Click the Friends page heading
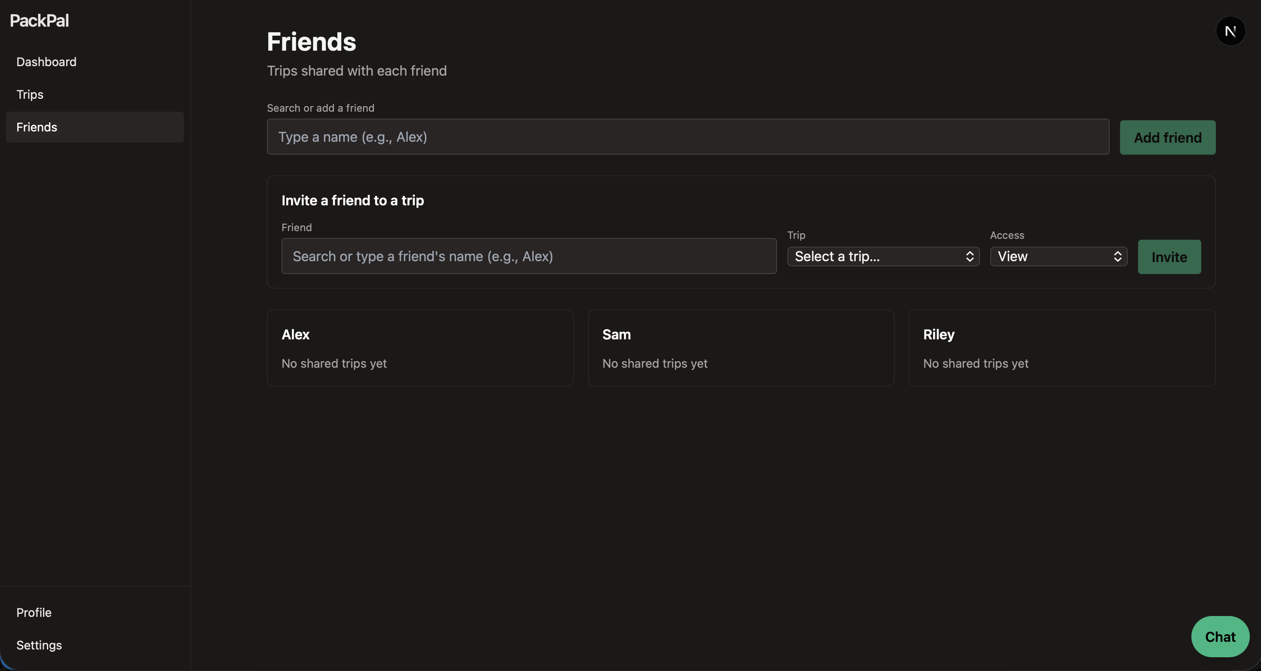Viewport: 1261px width, 671px height. pyautogui.click(x=311, y=42)
